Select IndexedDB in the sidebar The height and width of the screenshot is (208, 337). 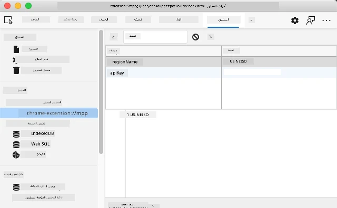(x=43, y=133)
